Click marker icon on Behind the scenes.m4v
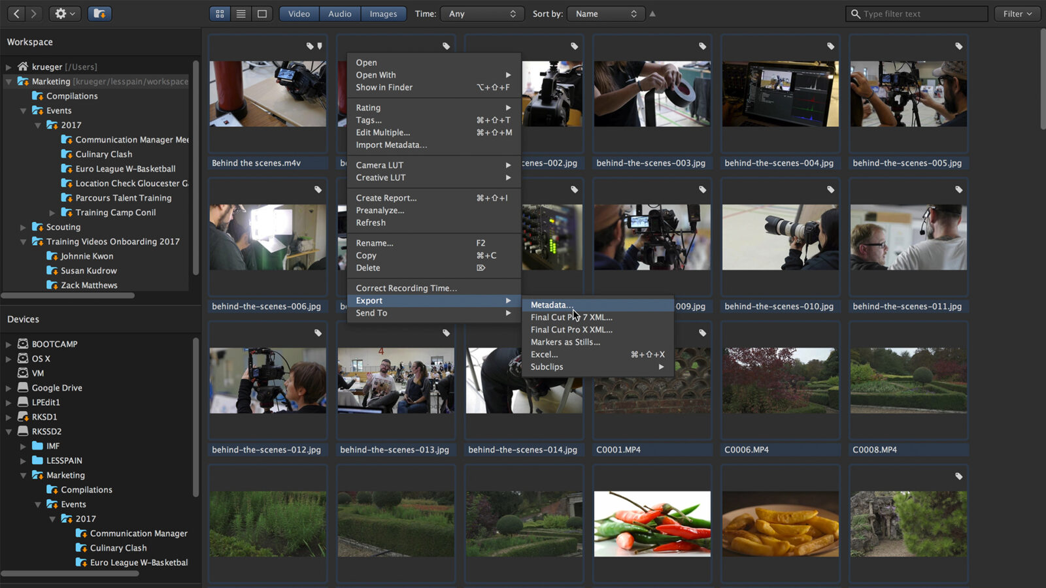This screenshot has height=588, width=1046. 320,46
